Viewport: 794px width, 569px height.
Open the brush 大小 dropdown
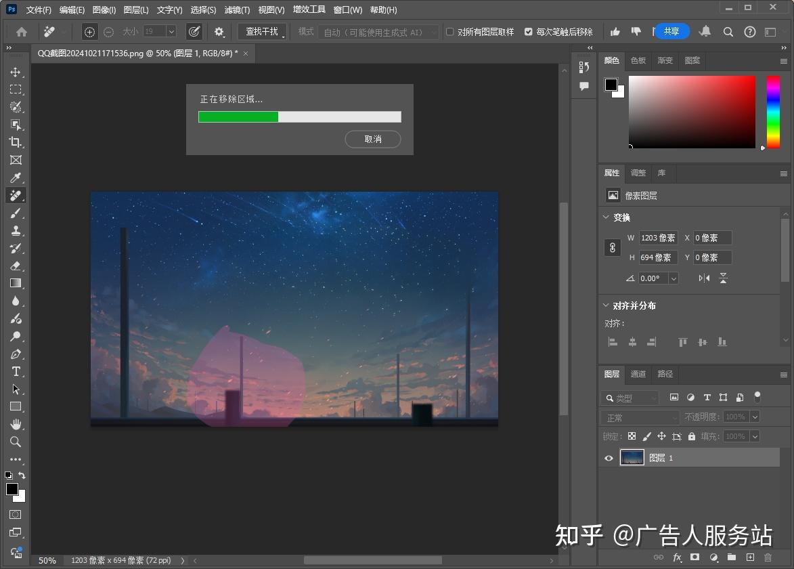[171, 31]
